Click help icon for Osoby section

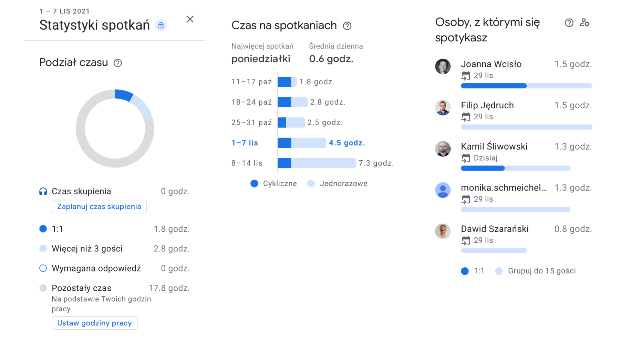[569, 23]
